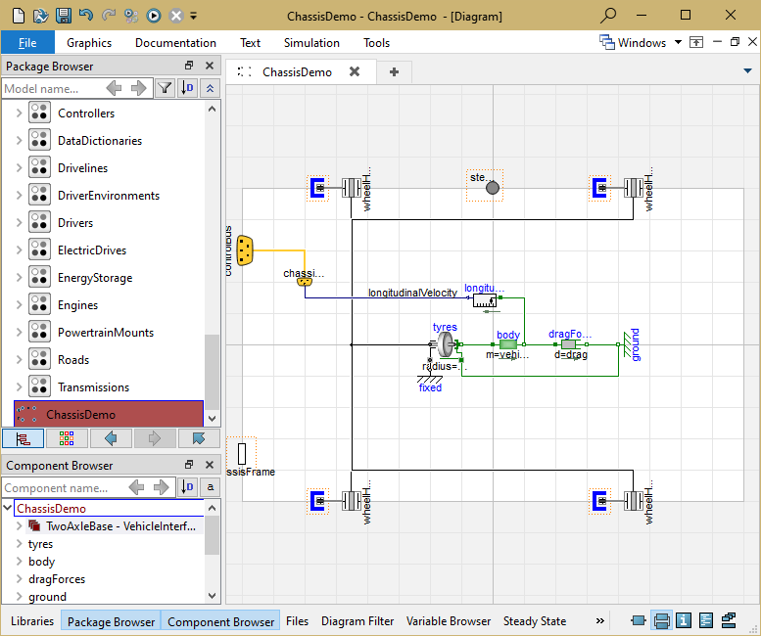Viewport: 761px width, 636px height.
Task: Click the filter funnel icon in Package Browser
Action: click(166, 89)
